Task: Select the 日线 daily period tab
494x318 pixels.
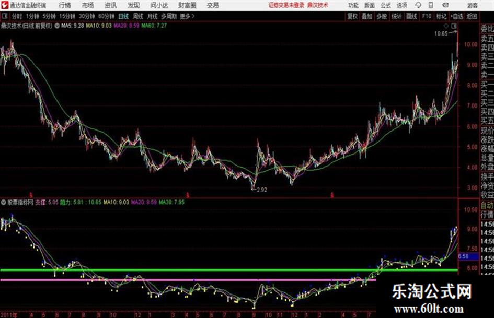Action: click(123, 16)
